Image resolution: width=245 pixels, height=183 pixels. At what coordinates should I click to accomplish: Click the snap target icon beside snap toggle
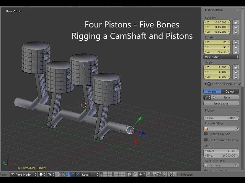point(148,175)
